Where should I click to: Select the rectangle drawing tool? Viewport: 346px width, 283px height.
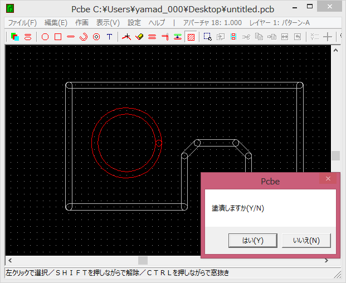[58, 37]
